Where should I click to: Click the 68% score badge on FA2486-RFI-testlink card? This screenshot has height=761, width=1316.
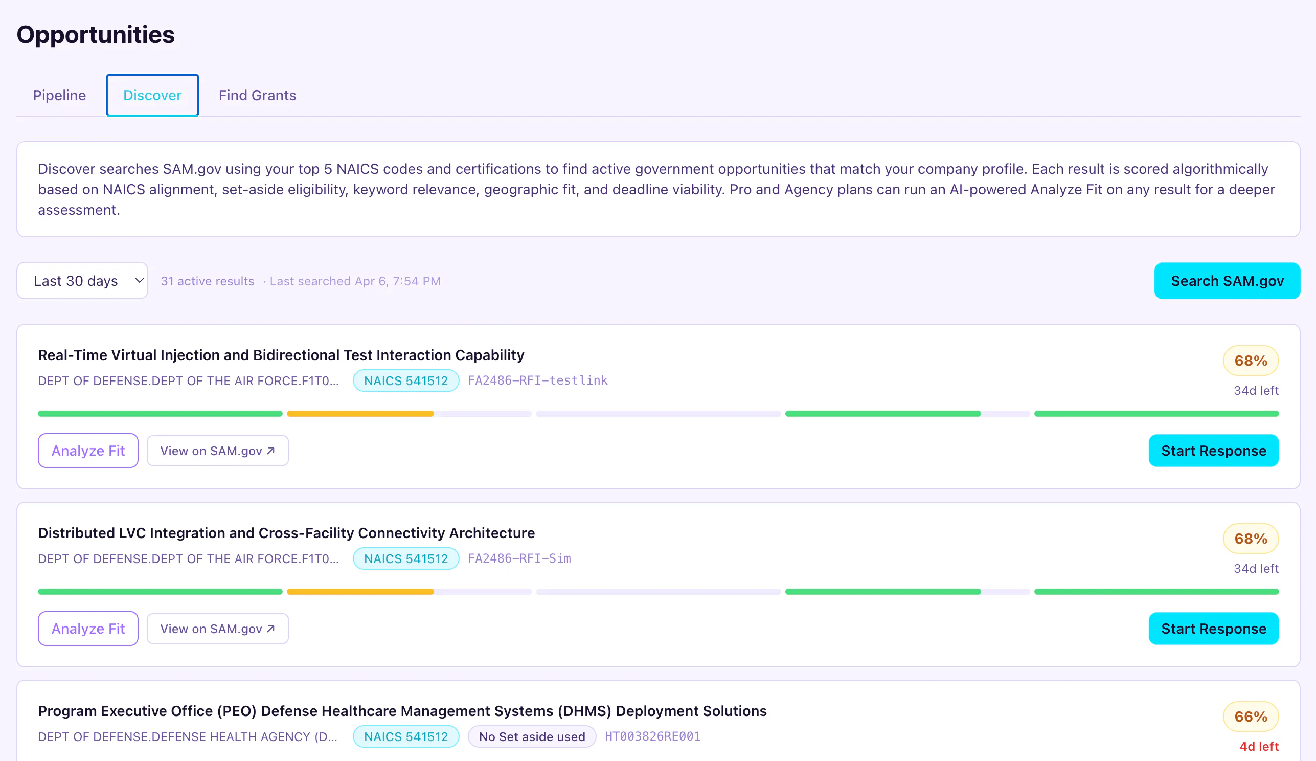coord(1251,361)
